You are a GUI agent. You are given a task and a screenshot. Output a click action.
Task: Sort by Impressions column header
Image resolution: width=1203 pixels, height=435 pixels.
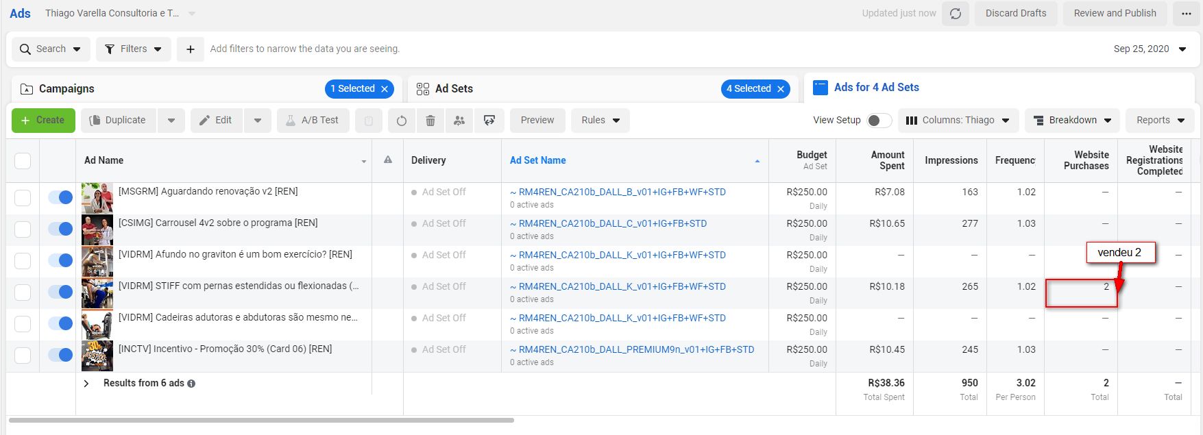pos(951,160)
